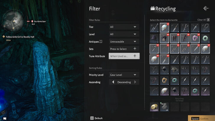Click the quest diamond marker icon
This screenshot has height=121, width=215.
coord(4,37)
